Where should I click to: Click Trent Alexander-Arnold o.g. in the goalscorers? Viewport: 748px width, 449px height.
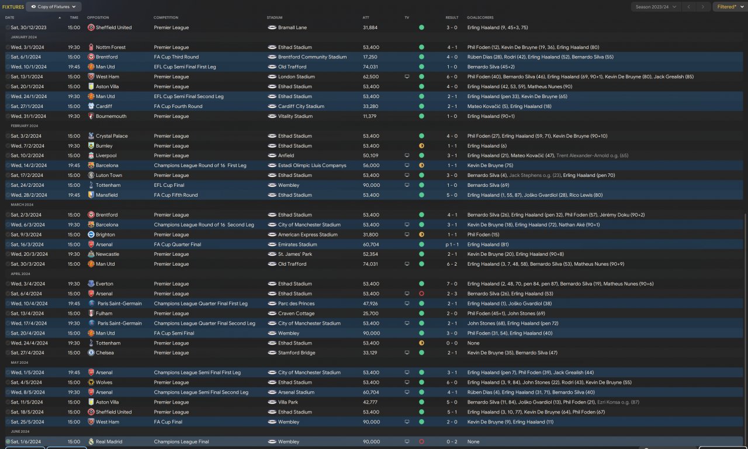pyautogui.click(x=593, y=156)
